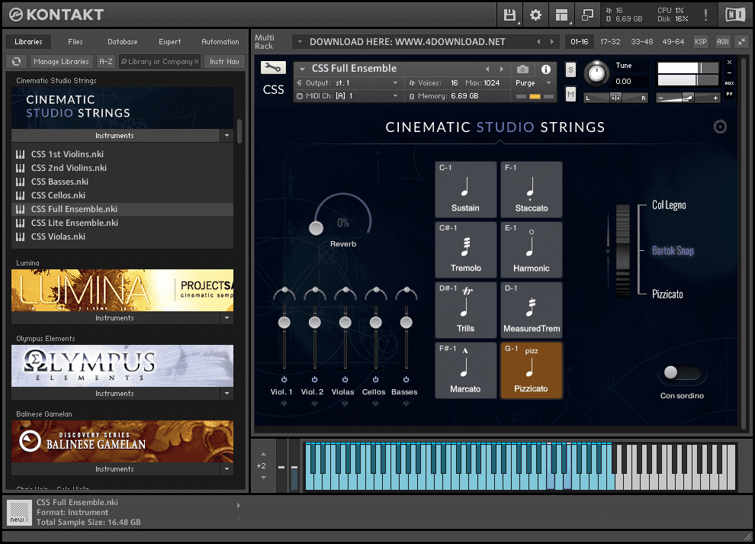
Task: Toggle the KSP script panel
Action: 701,42
